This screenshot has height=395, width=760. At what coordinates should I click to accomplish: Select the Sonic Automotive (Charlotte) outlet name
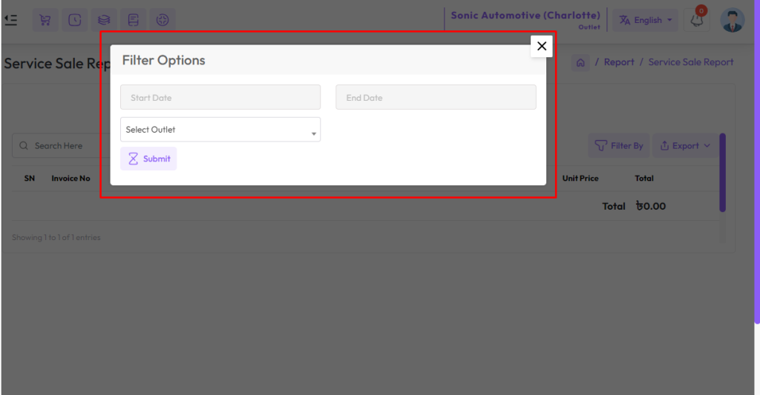coord(525,16)
